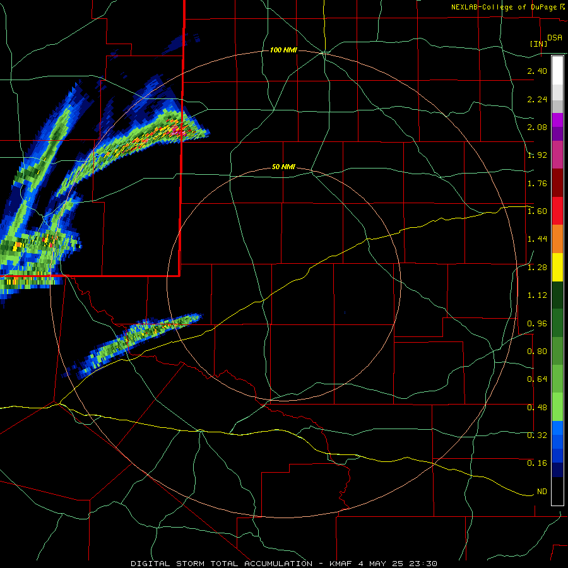
Task: Click the 100 NMI range ring label
Action: click(x=283, y=50)
